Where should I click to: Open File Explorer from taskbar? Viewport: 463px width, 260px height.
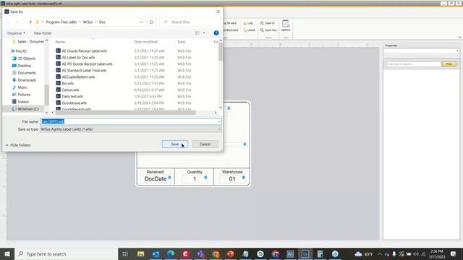click(x=140, y=253)
